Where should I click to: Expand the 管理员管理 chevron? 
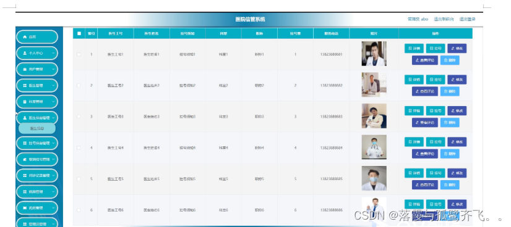[53, 224]
